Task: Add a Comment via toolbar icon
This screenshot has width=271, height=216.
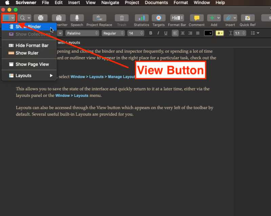Action: [x=197, y=18]
